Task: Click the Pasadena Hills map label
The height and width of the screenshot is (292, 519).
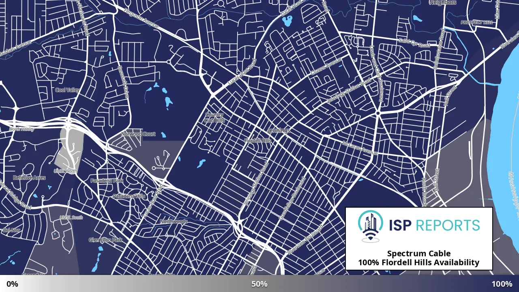Action: click(x=129, y=196)
